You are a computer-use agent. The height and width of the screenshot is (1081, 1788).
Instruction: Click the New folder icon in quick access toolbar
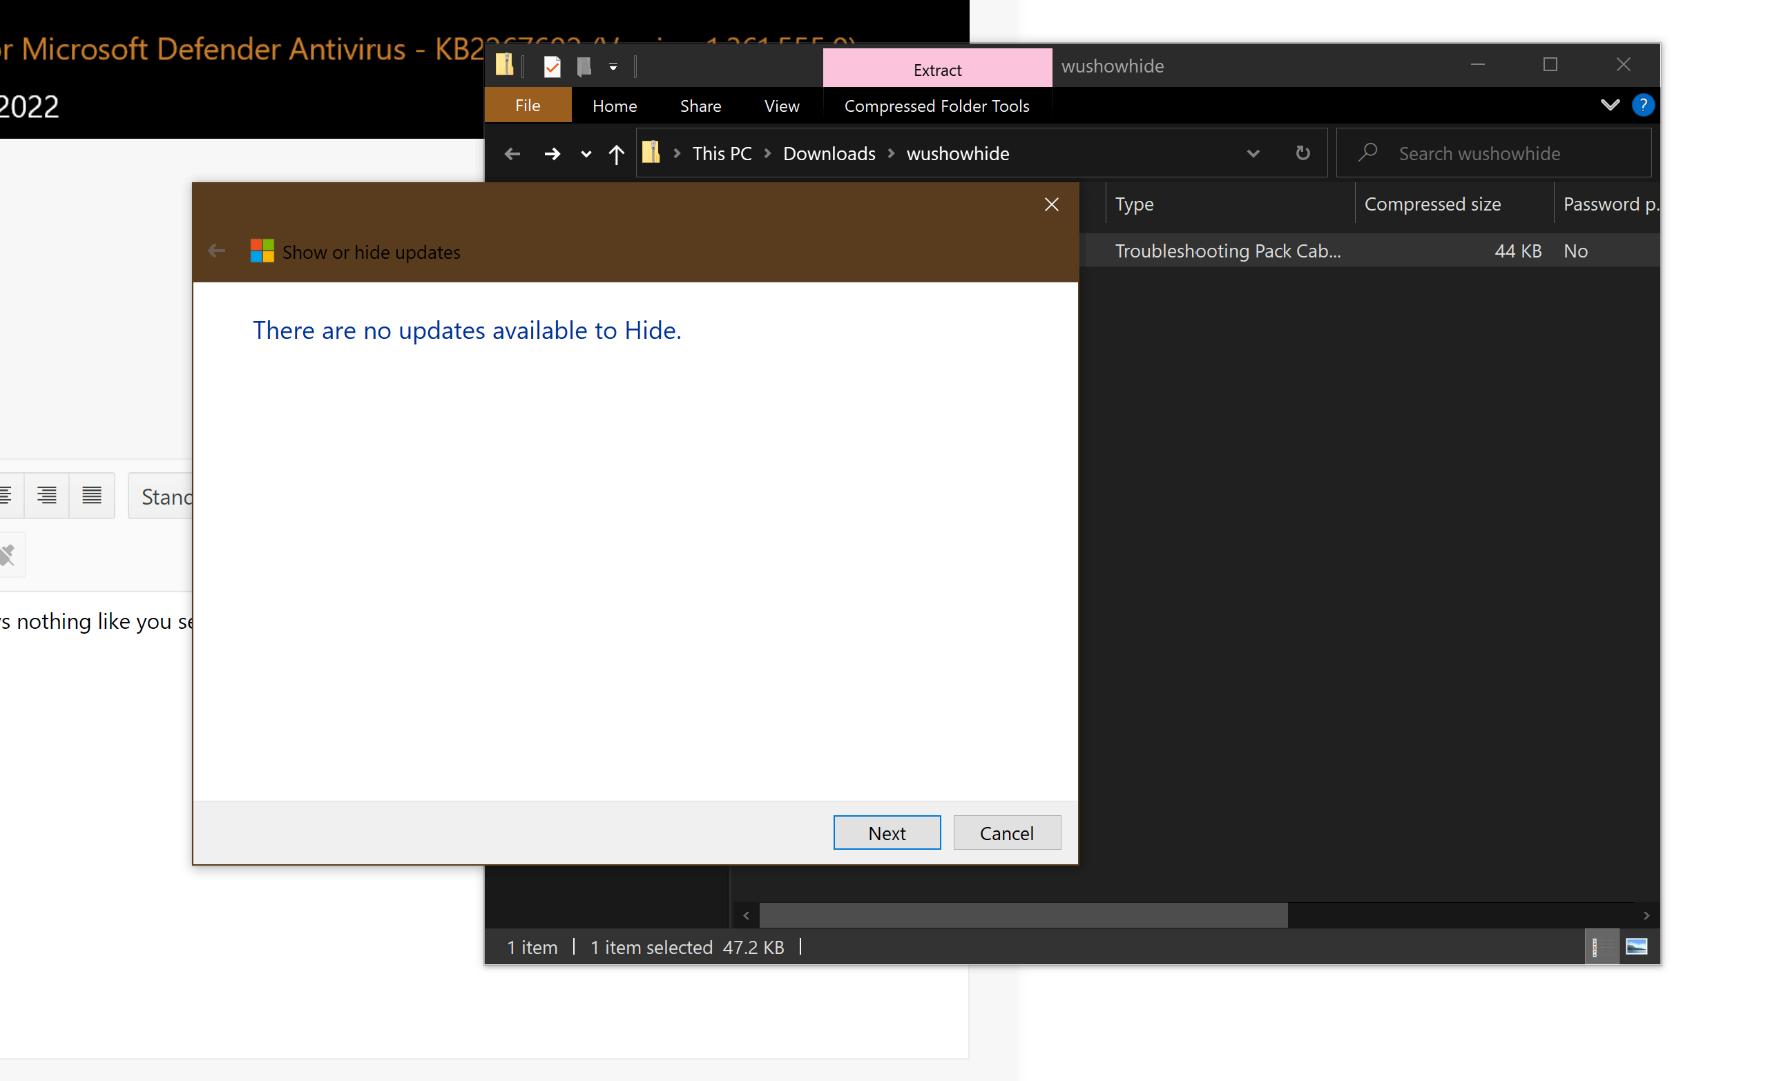click(584, 67)
